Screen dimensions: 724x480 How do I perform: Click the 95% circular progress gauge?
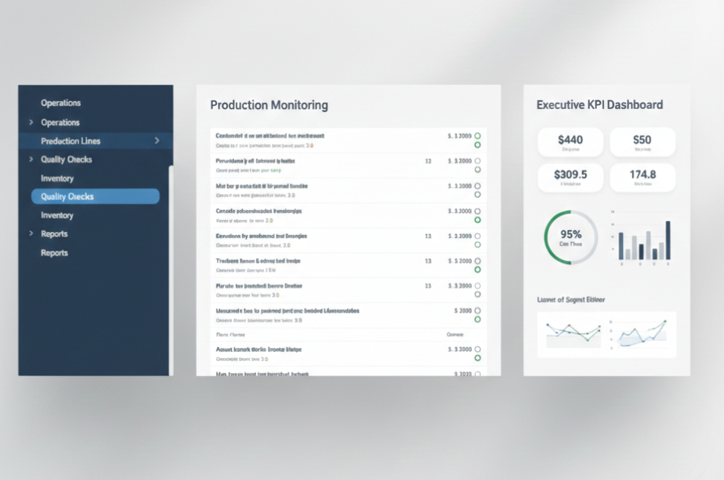[x=570, y=236]
